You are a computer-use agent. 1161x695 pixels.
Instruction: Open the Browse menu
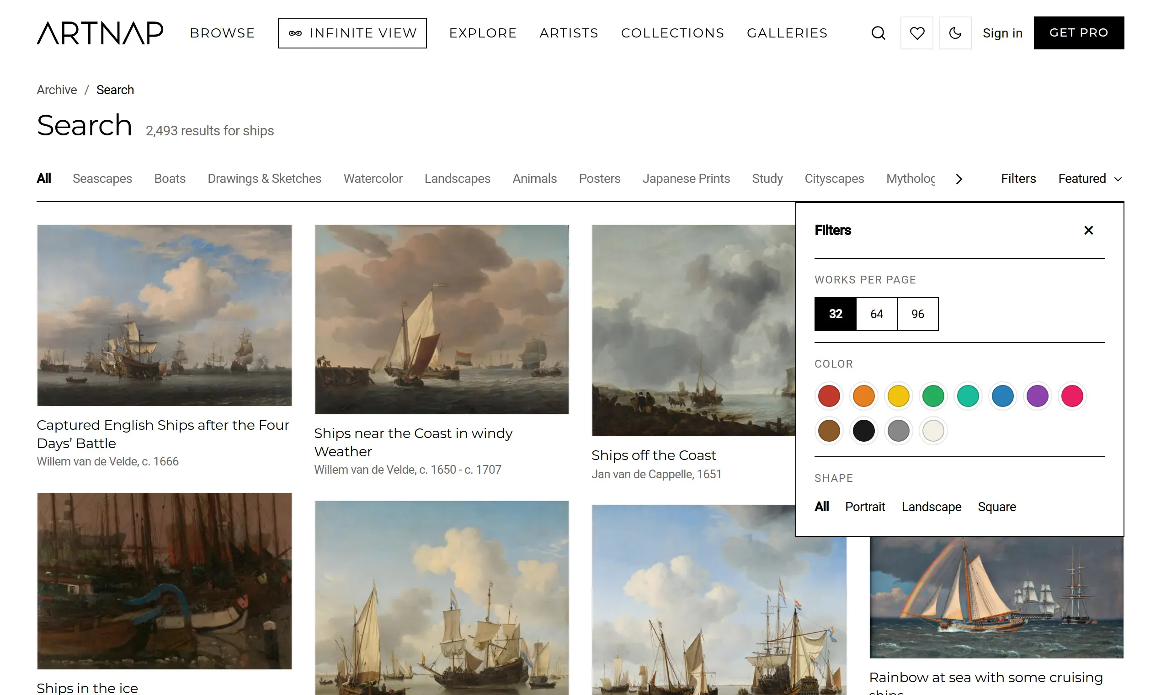tap(222, 33)
